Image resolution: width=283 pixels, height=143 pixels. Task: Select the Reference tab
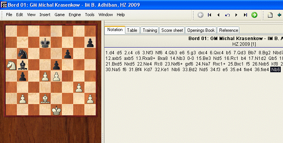point(229,30)
